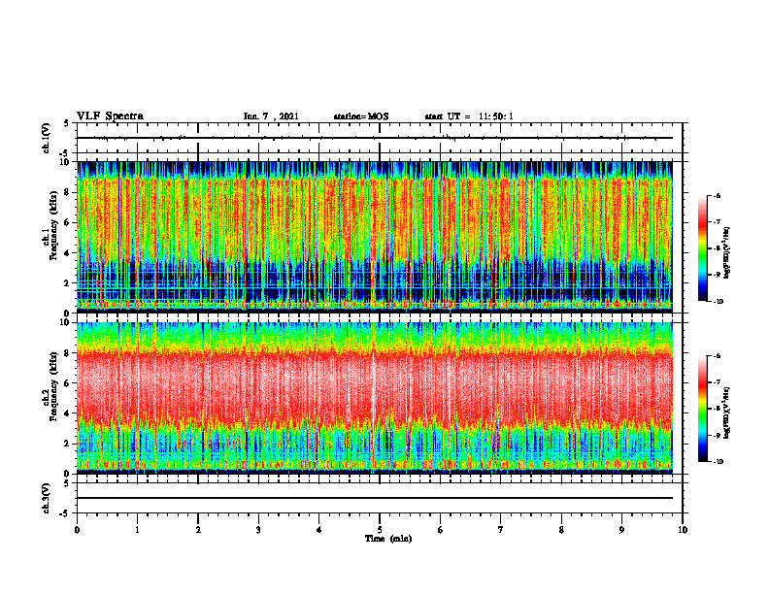Image resolution: width=769 pixels, height=594 pixels.
Task: Click time-axis tick label '5'
Action: [380, 530]
